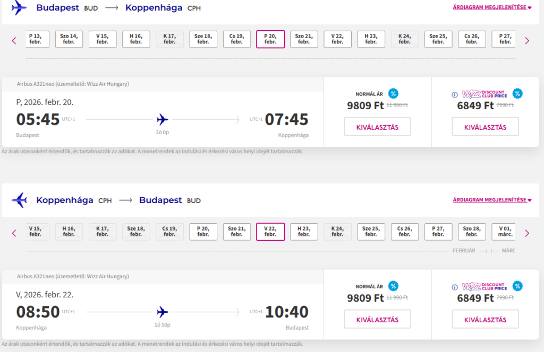Click the return next dates arrow

[527, 233]
